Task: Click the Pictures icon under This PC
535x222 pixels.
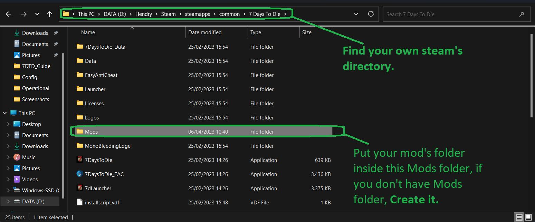Action: (17, 168)
